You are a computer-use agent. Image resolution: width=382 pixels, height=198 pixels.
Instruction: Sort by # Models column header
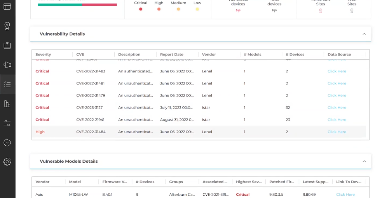252,54
